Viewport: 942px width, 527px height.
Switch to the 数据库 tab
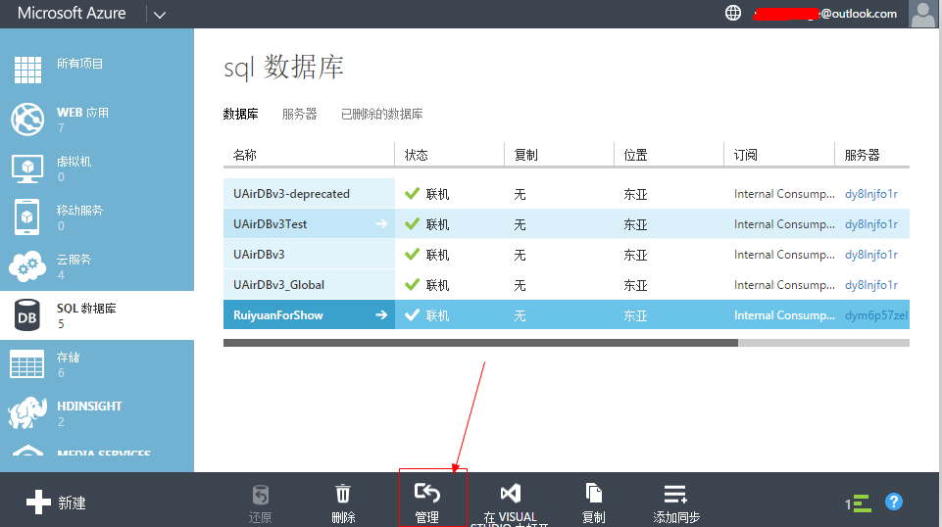pos(240,114)
